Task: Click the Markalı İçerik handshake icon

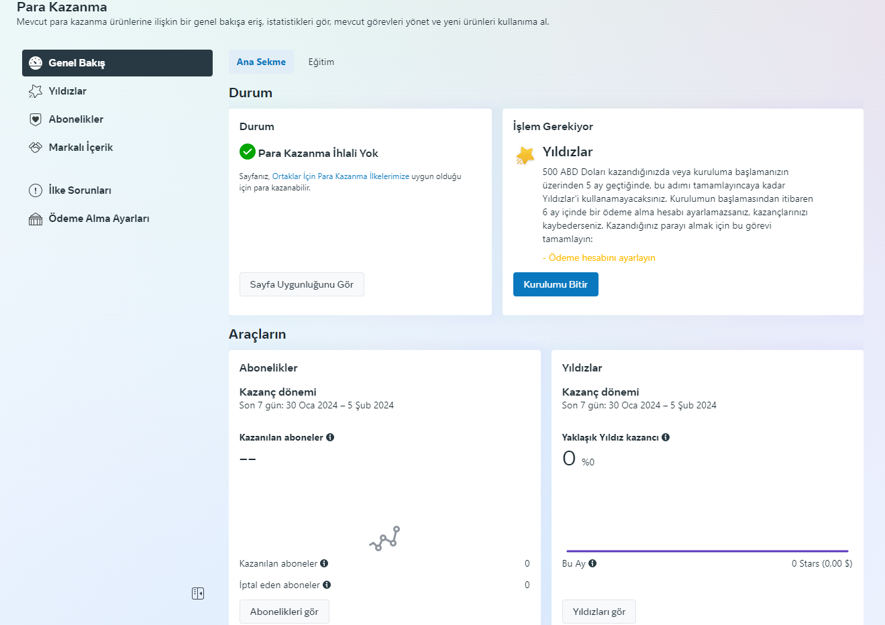Action: click(x=36, y=148)
